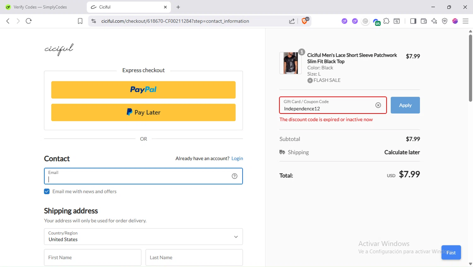Toggle the browser sidebar panel
This screenshot has width=473, height=267.
[413, 21]
